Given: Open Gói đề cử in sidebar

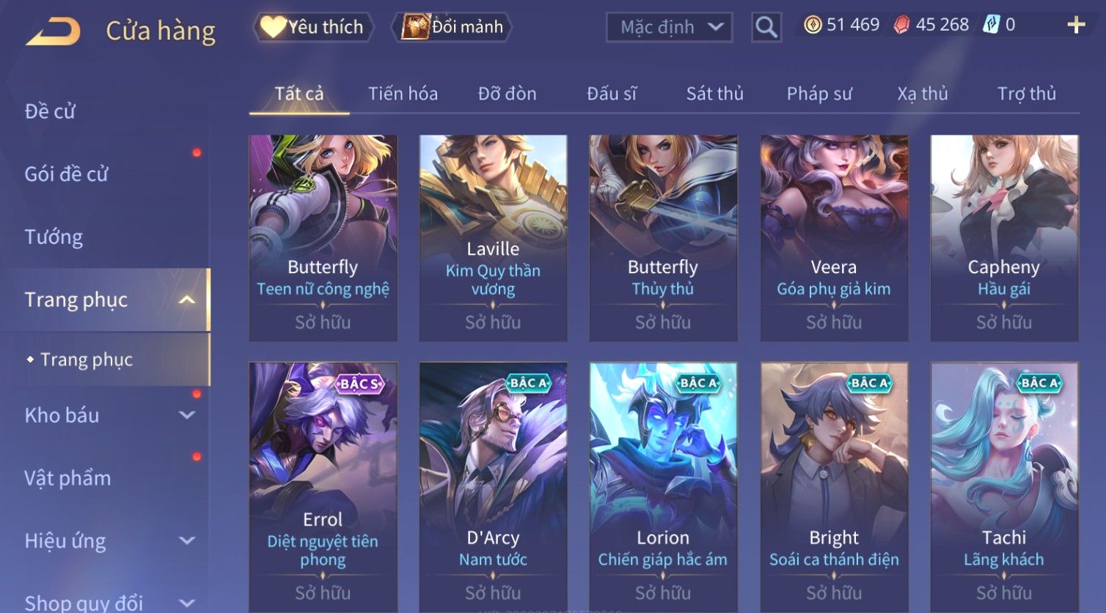Looking at the screenshot, I should pyautogui.click(x=66, y=174).
